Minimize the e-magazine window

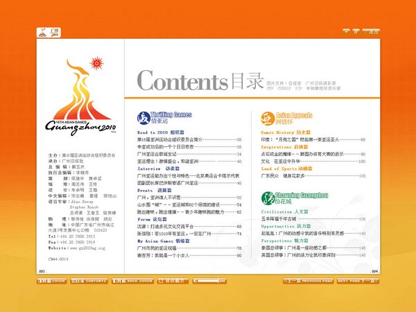click(346, 31)
